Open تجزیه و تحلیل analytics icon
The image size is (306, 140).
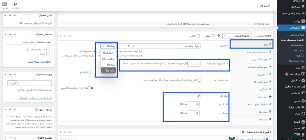[x=303, y=87]
